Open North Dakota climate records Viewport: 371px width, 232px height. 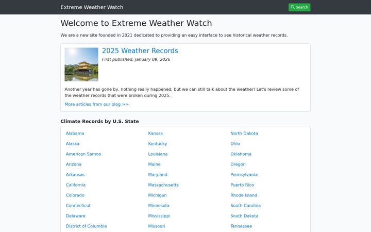click(244, 134)
